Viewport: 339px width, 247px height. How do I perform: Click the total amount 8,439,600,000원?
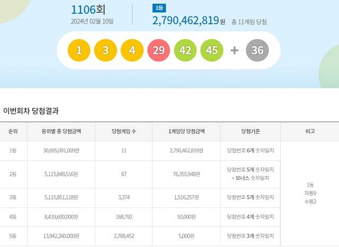61,217
